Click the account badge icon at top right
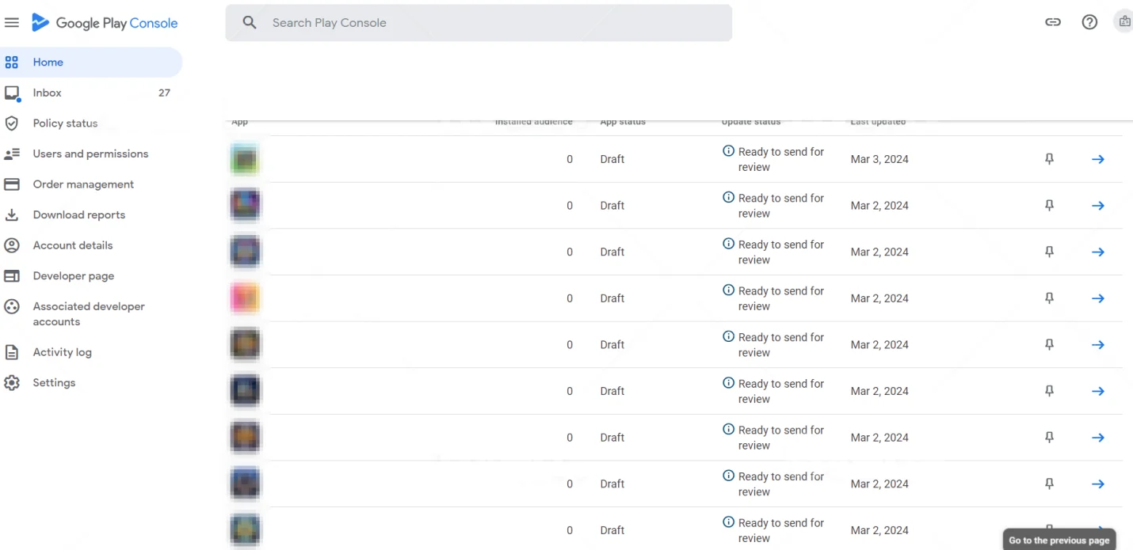 coord(1123,23)
